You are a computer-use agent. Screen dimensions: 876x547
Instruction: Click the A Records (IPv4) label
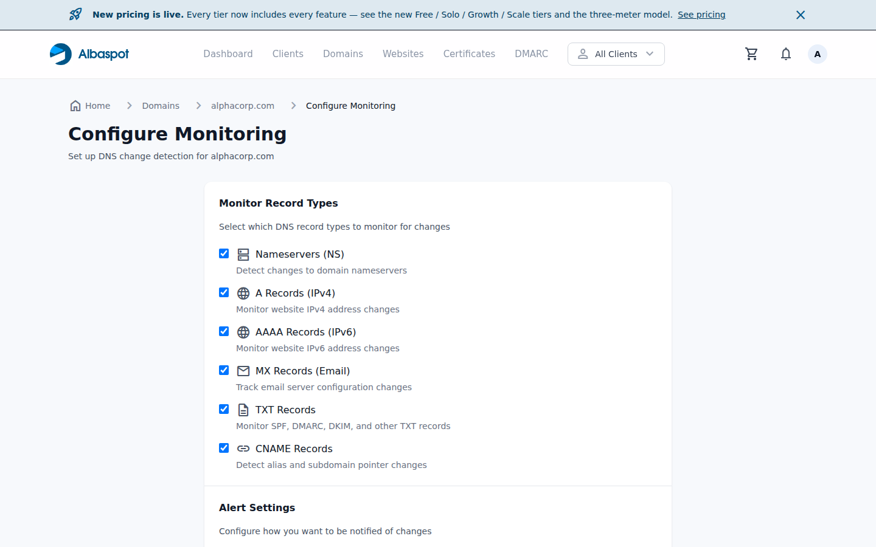295,293
